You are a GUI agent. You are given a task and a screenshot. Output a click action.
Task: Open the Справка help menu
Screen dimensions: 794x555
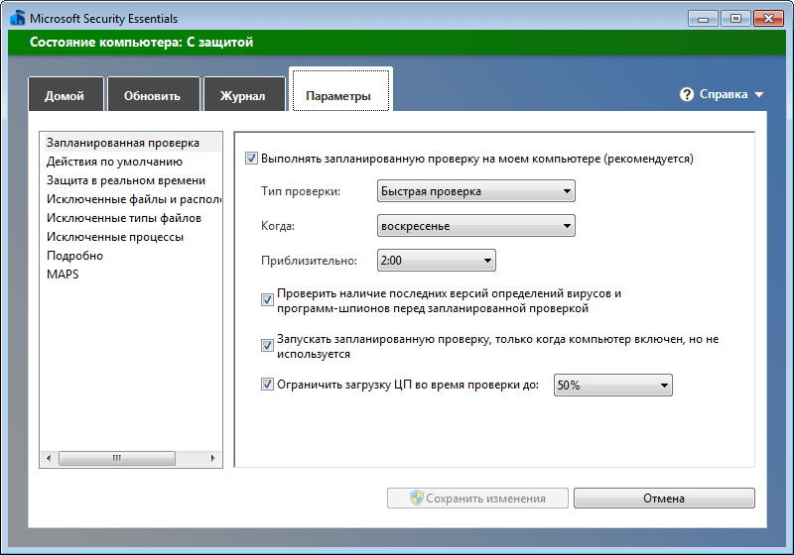coord(724,94)
